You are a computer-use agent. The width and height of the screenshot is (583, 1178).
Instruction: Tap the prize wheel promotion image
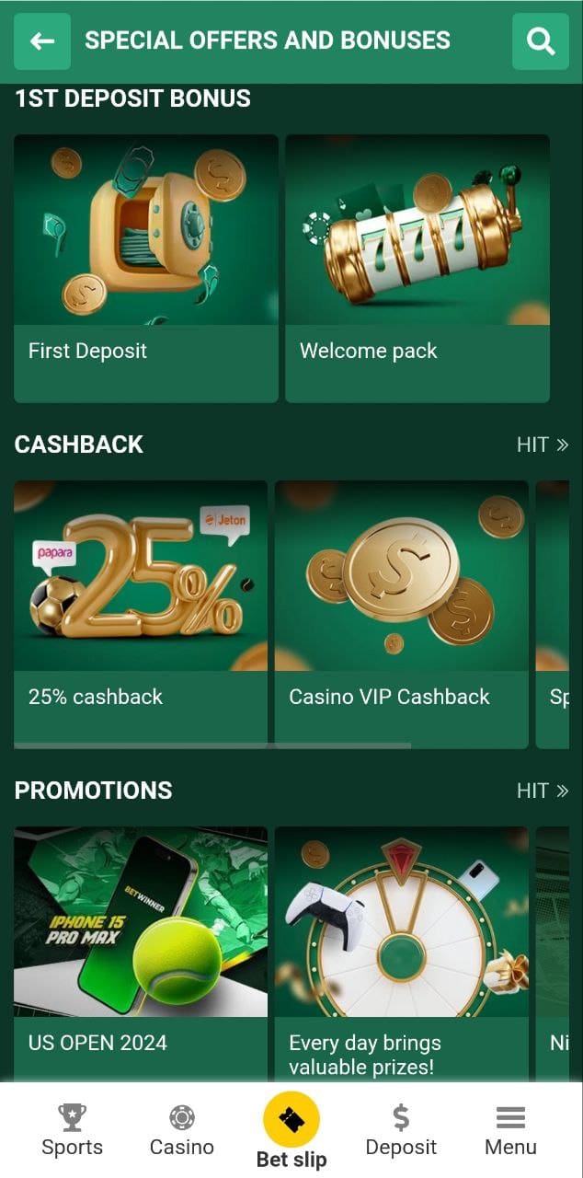coord(402,921)
